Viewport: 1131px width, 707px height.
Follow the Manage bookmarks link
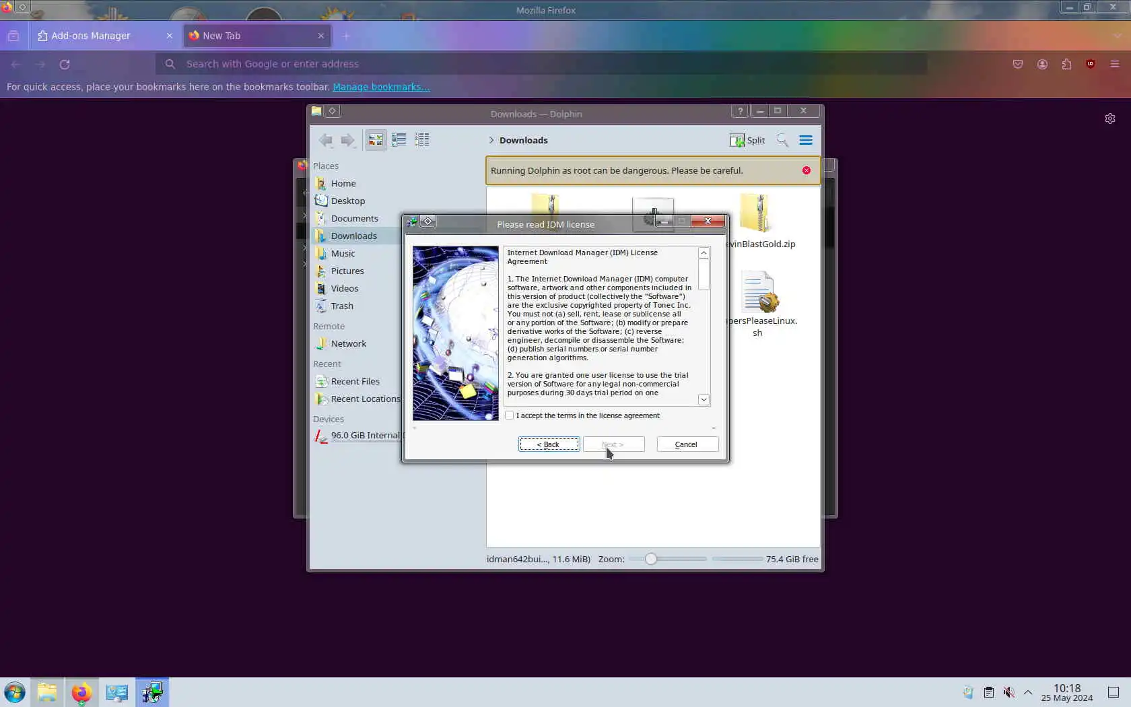[381, 87]
